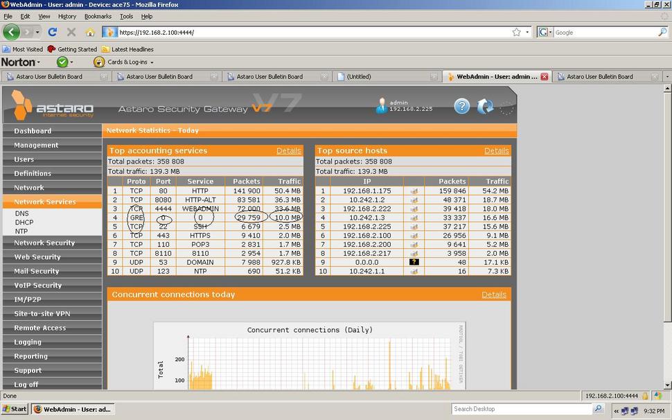Open the Firefox home page icon
The image size is (672, 420).
(89, 32)
